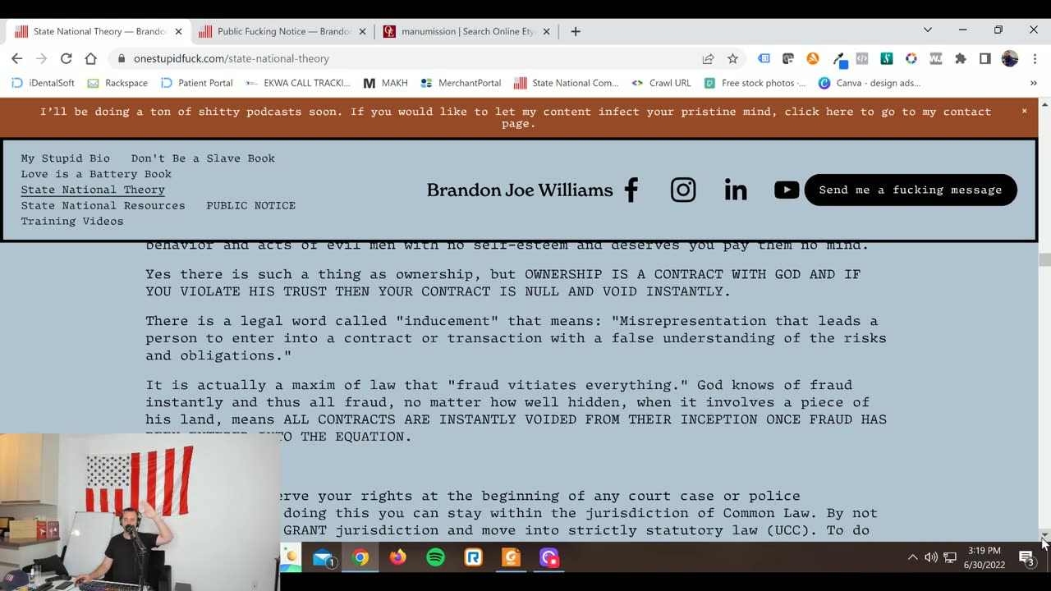Open the State National Resources link
The width and height of the screenshot is (1051, 591).
pos(103,205)
